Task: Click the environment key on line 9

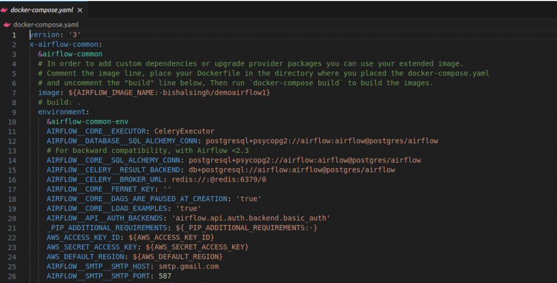Action: pyautogui.click(x=62, y=112)
